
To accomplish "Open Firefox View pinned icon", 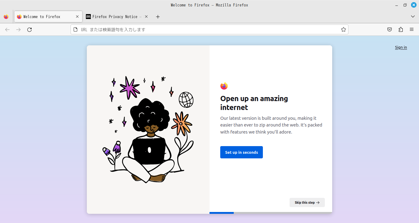I will click(6, 17).
